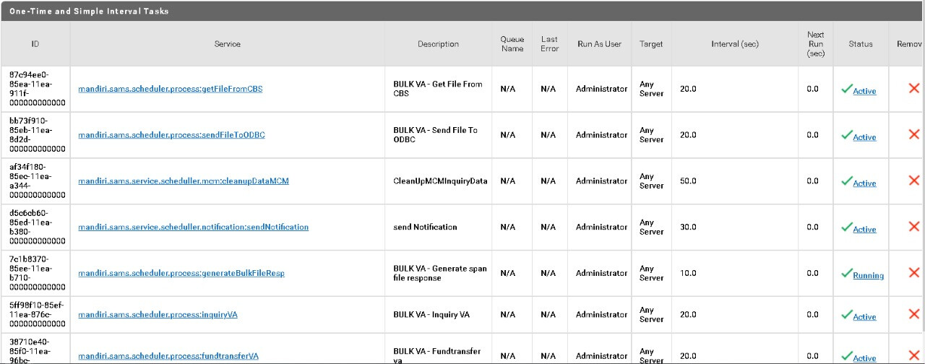Screen dimensions: 925x364
Task: Click green checkmark next to Running status
Action: 846,274
